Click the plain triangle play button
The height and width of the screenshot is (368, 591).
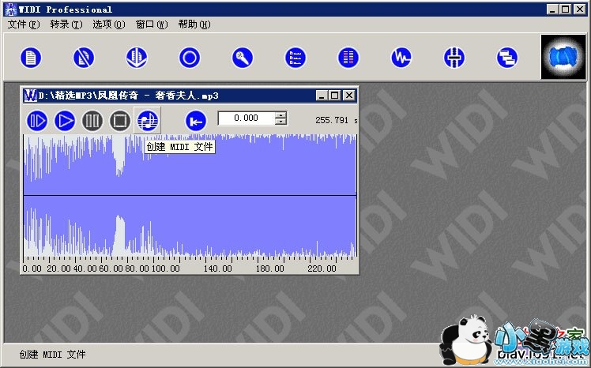(x=65, y=121)
